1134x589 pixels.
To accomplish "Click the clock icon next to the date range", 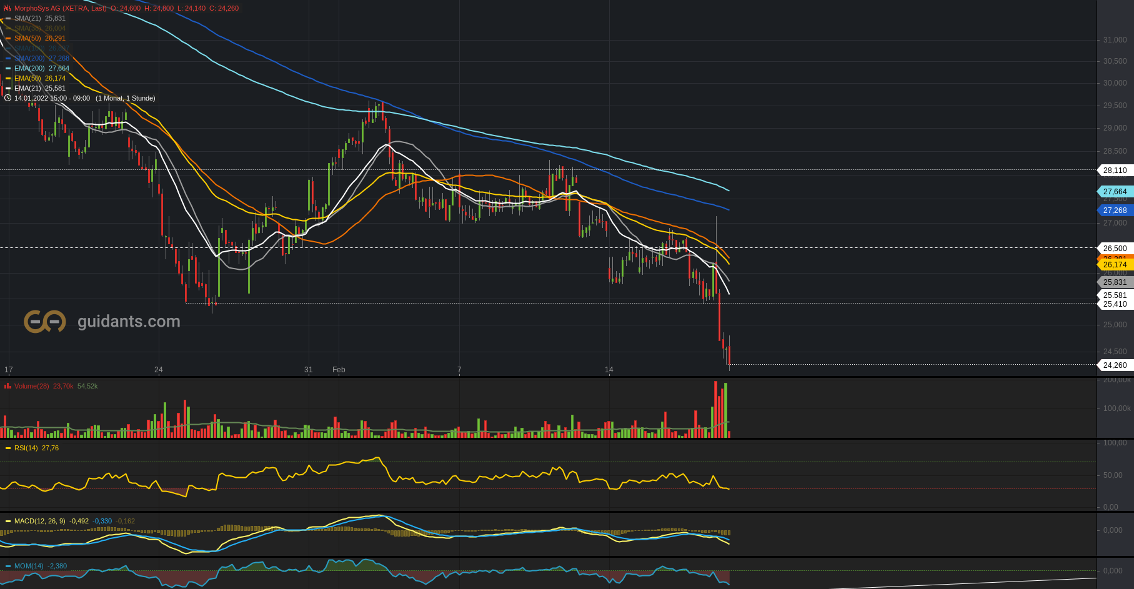I will coord(7,98).
